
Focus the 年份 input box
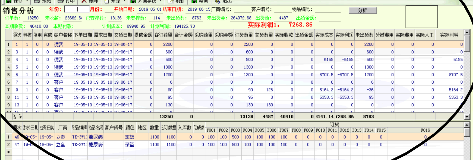click(x=77, y=9)
